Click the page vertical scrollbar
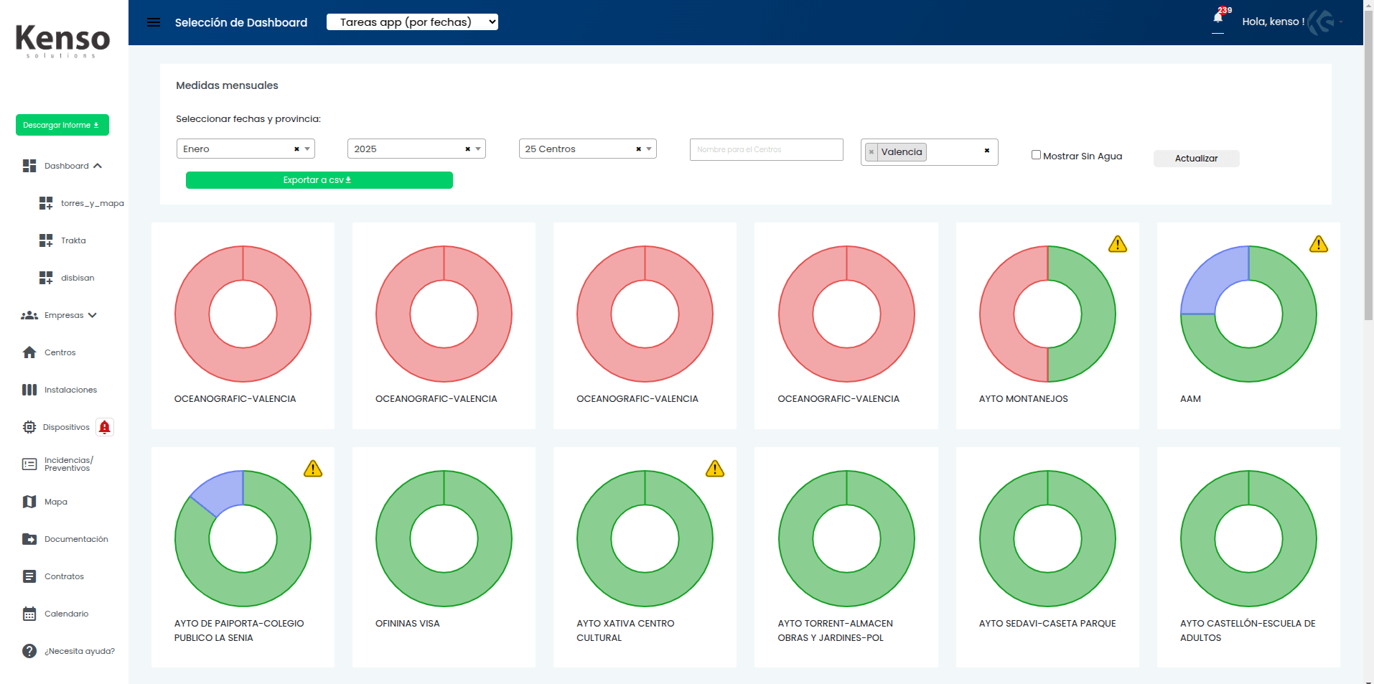Screen dimensions: 1374x684 click(x=1368, y=165)
